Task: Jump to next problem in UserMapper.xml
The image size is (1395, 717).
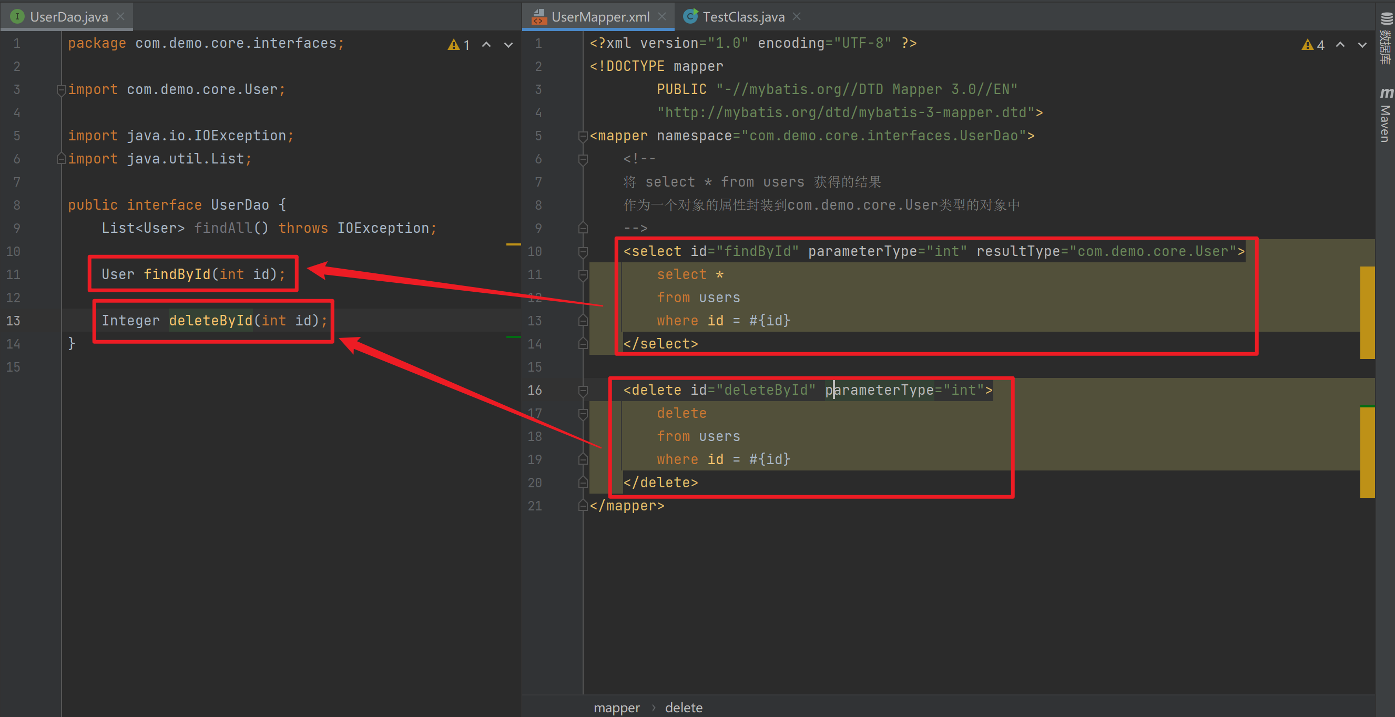Action: coord(1362,45)
